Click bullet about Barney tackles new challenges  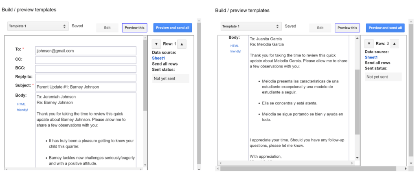[x=92, y=160]
